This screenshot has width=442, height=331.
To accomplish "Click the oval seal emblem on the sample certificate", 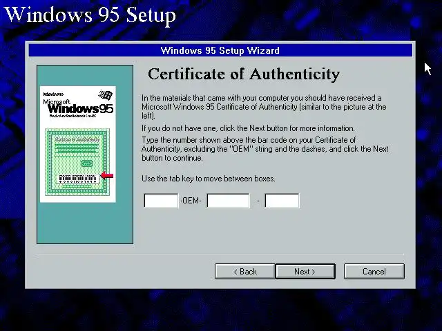I will pos(87,163).
